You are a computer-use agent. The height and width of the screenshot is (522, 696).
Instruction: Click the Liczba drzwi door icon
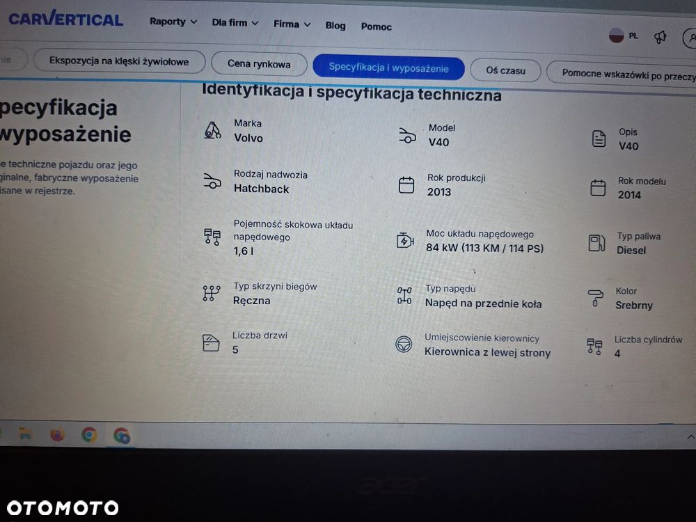(211, 342)
